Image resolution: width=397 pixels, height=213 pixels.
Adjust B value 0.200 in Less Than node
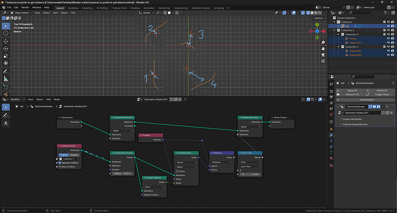tap(250, 175)
